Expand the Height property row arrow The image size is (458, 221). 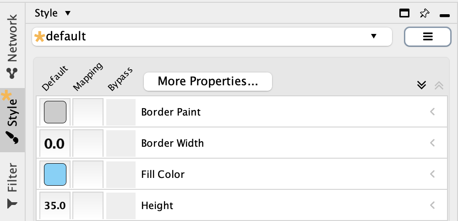pos(432,205)
